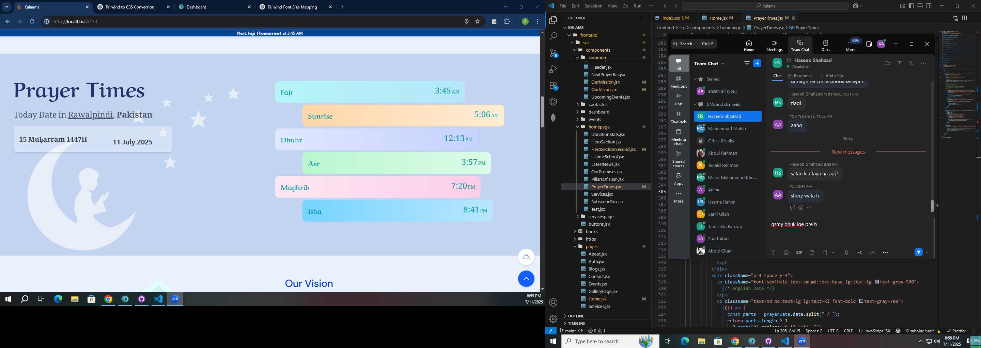
Task: Open Shared spaces in the Zoom sidebar
Action: [x=679, y=159]
